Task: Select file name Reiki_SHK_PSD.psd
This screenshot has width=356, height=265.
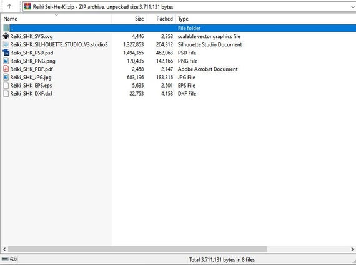Action: 32,52
